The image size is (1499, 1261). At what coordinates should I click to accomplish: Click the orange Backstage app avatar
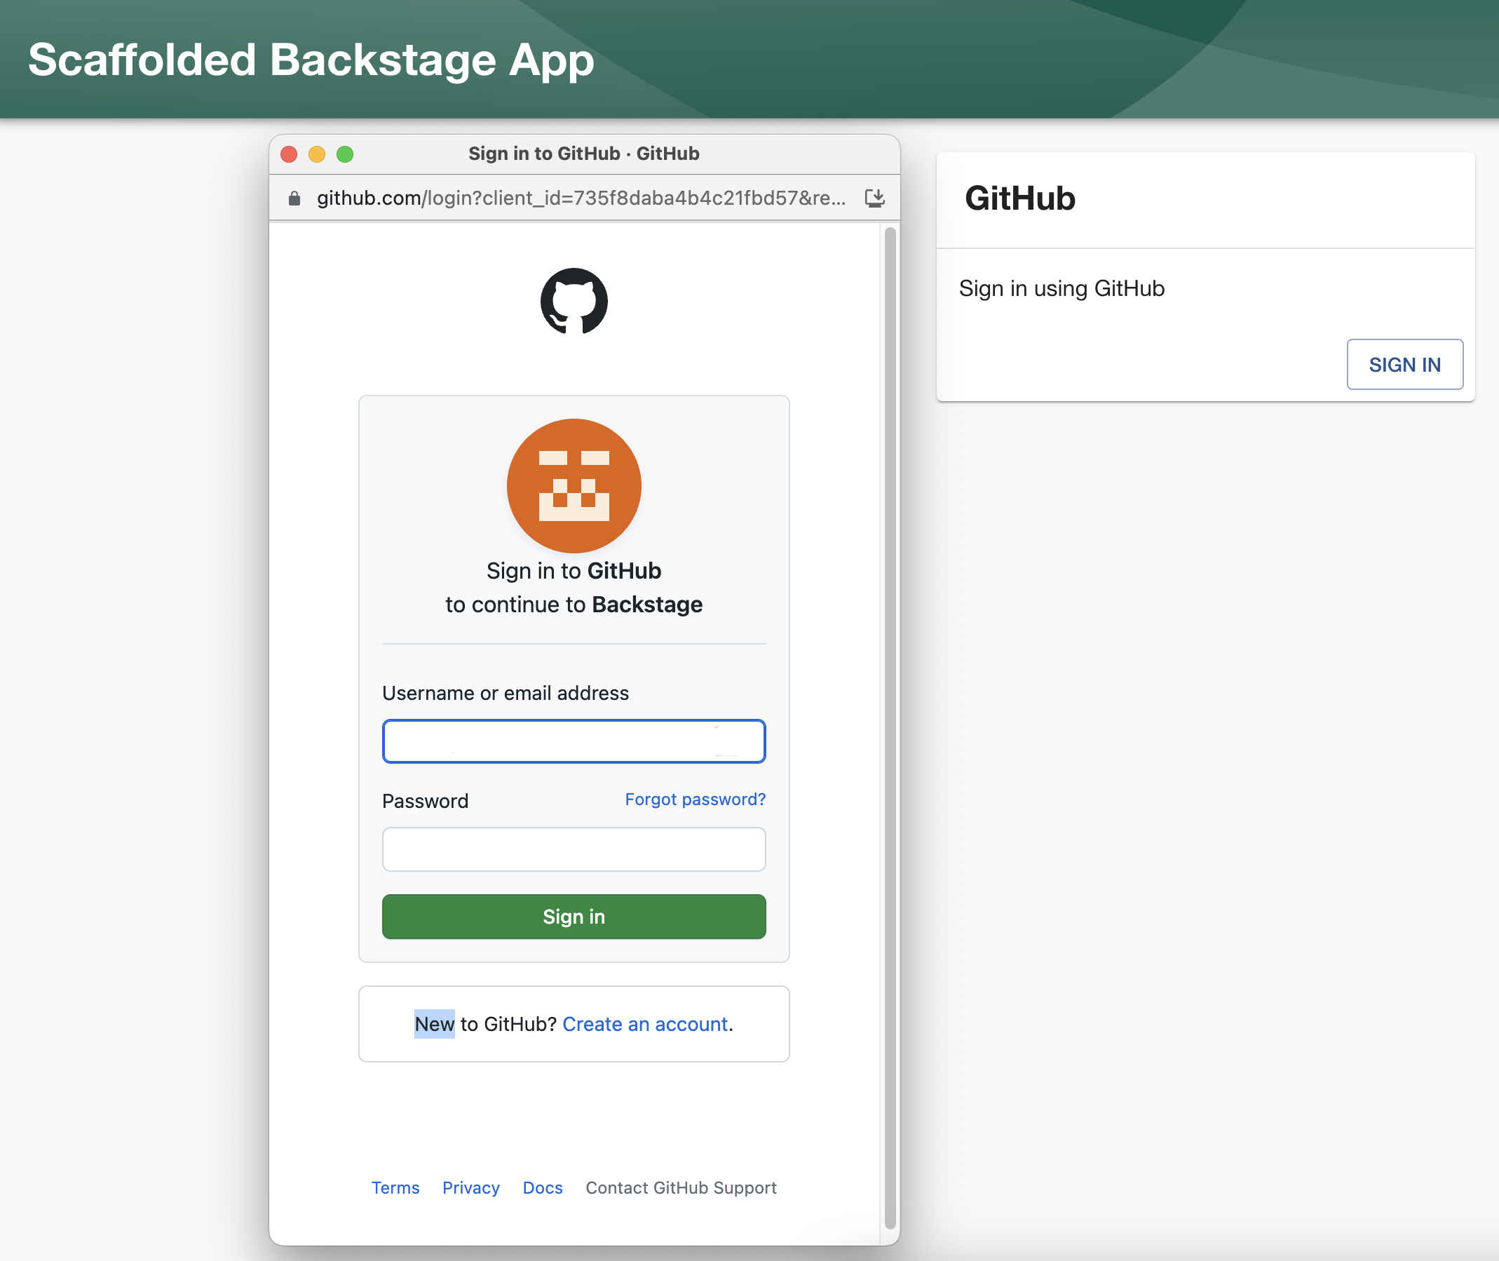574,486
